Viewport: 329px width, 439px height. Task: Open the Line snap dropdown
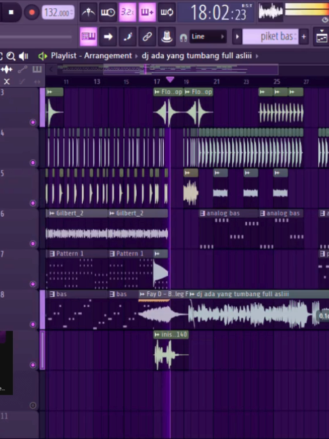[x=208, y=37]
